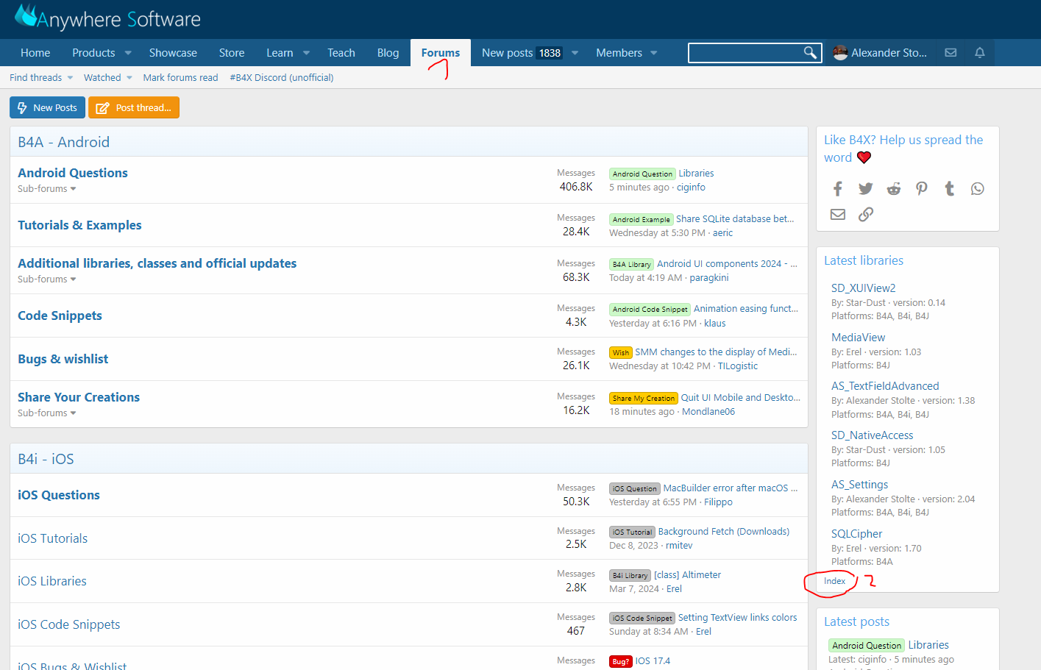Share via email envelope icon
This screenshot has height=670, width=1041.
click(838, 214)
